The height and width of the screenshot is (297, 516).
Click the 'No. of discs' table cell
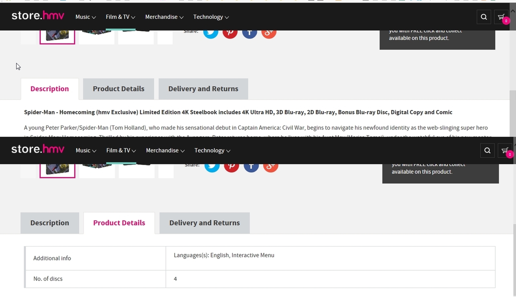tap(95, 279)
